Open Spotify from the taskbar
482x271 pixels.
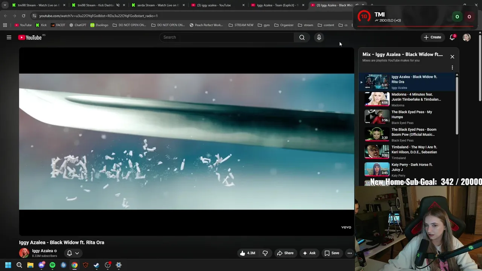click(x=52, y=265)
